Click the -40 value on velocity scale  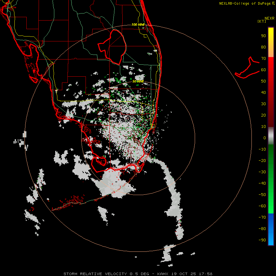point(262,183)
